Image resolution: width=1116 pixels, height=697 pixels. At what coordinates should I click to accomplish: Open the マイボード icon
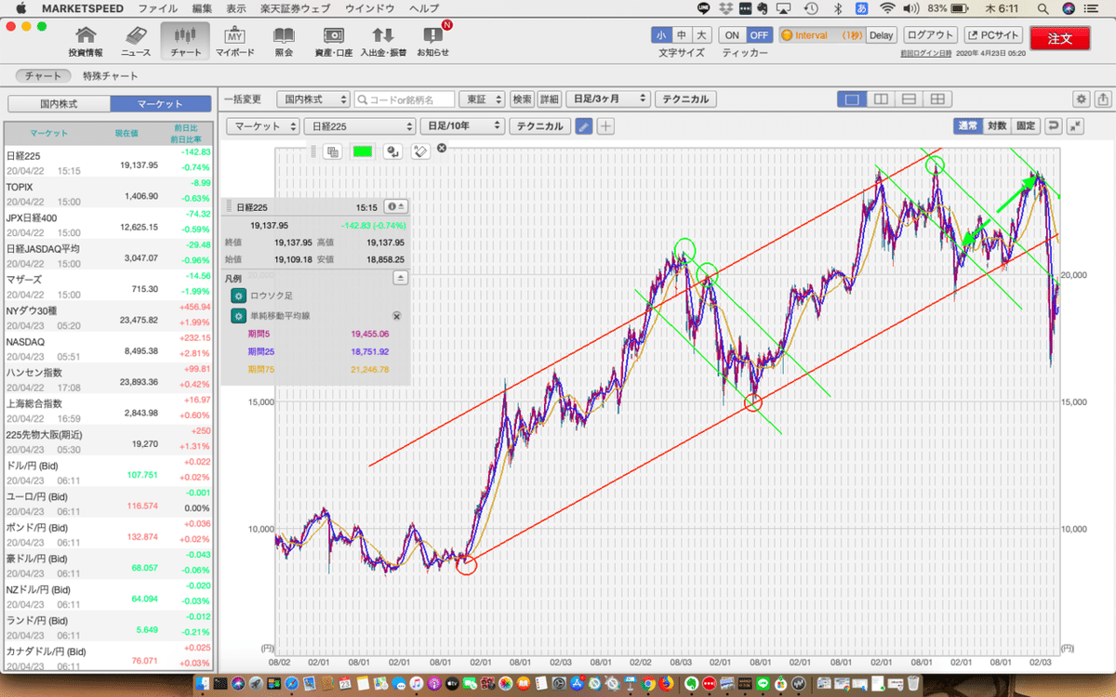tap(234, 41)
